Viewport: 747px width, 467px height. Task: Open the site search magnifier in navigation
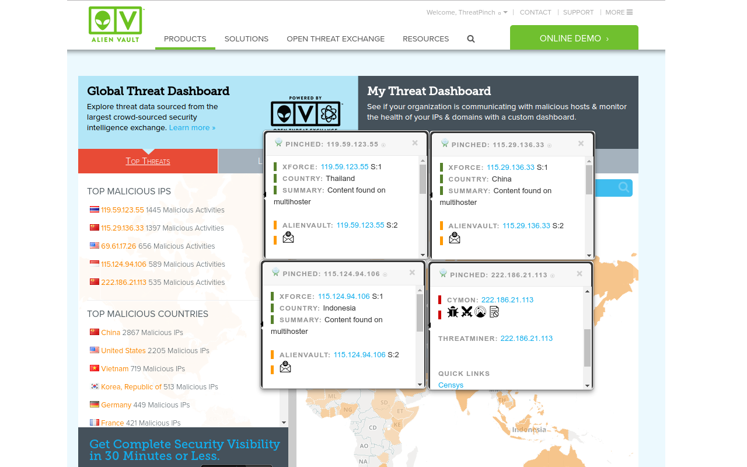pyautogui.click(x=471, y=39)
